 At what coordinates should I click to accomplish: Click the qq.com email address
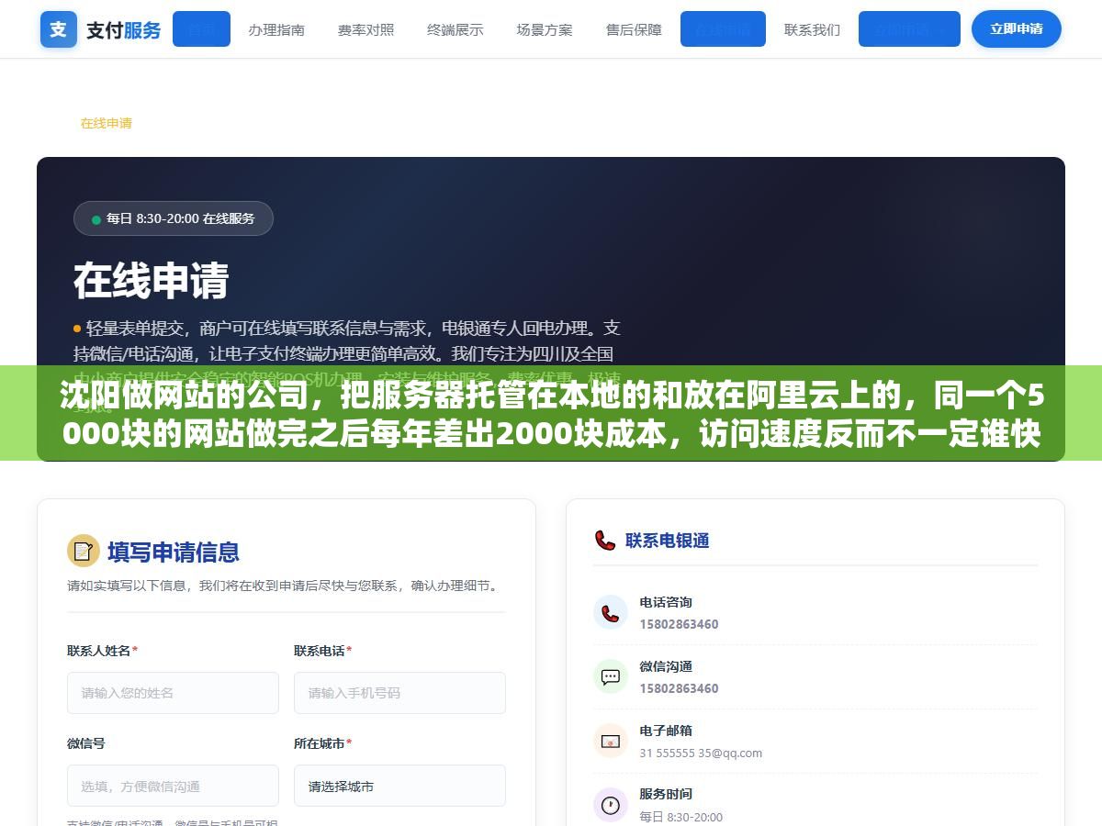701,753
